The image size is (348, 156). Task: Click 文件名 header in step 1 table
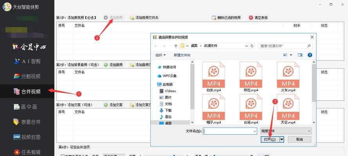79,26
